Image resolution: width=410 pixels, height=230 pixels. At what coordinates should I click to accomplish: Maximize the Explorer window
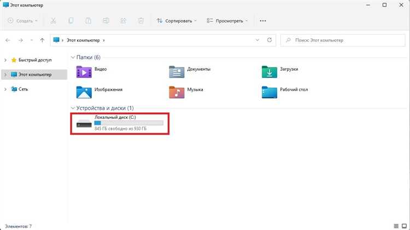click(384, 5)
